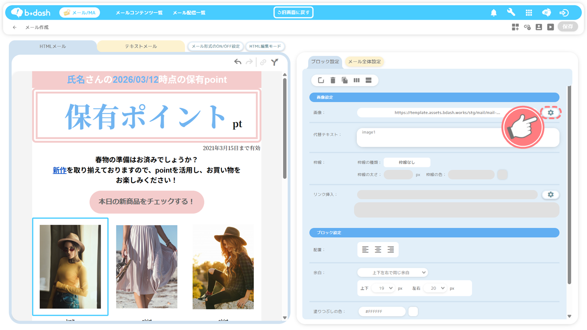Click the duplicate block icon
587x330 pixels.
(345, 81)
